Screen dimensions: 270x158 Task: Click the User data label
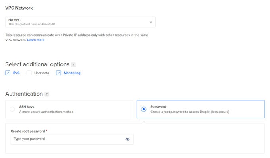click(x=42, y=73)
